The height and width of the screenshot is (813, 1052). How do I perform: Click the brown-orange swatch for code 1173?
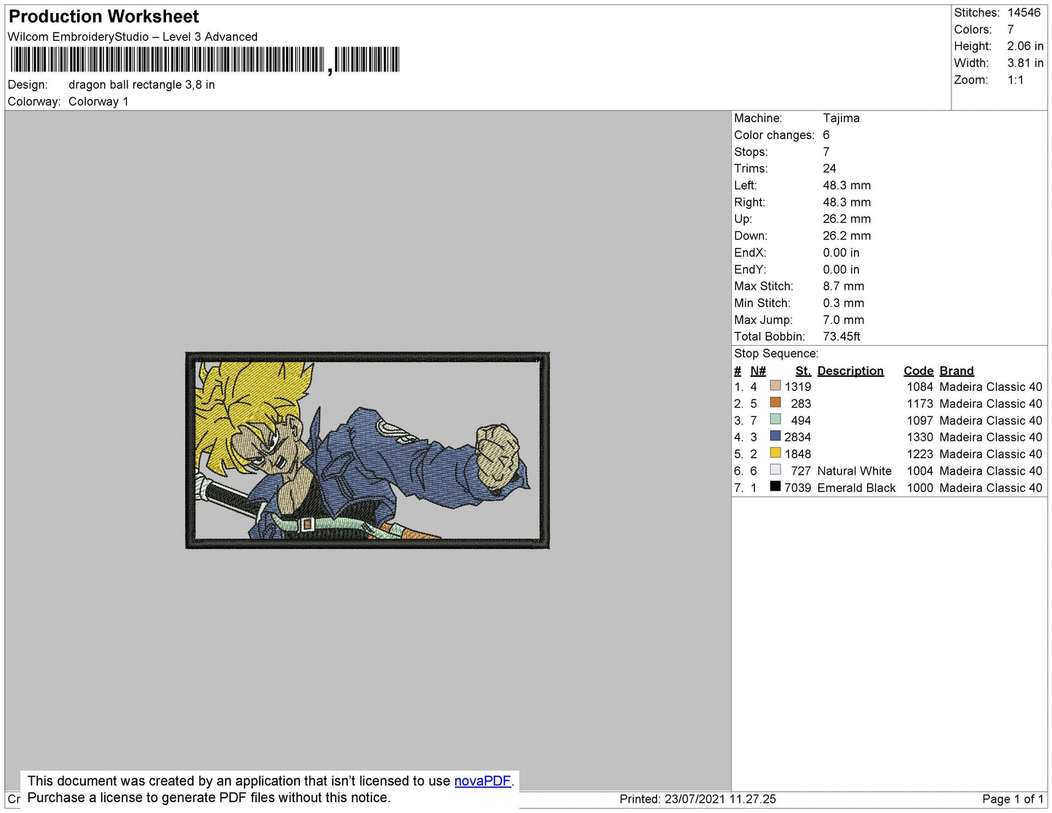coord(775,402)
